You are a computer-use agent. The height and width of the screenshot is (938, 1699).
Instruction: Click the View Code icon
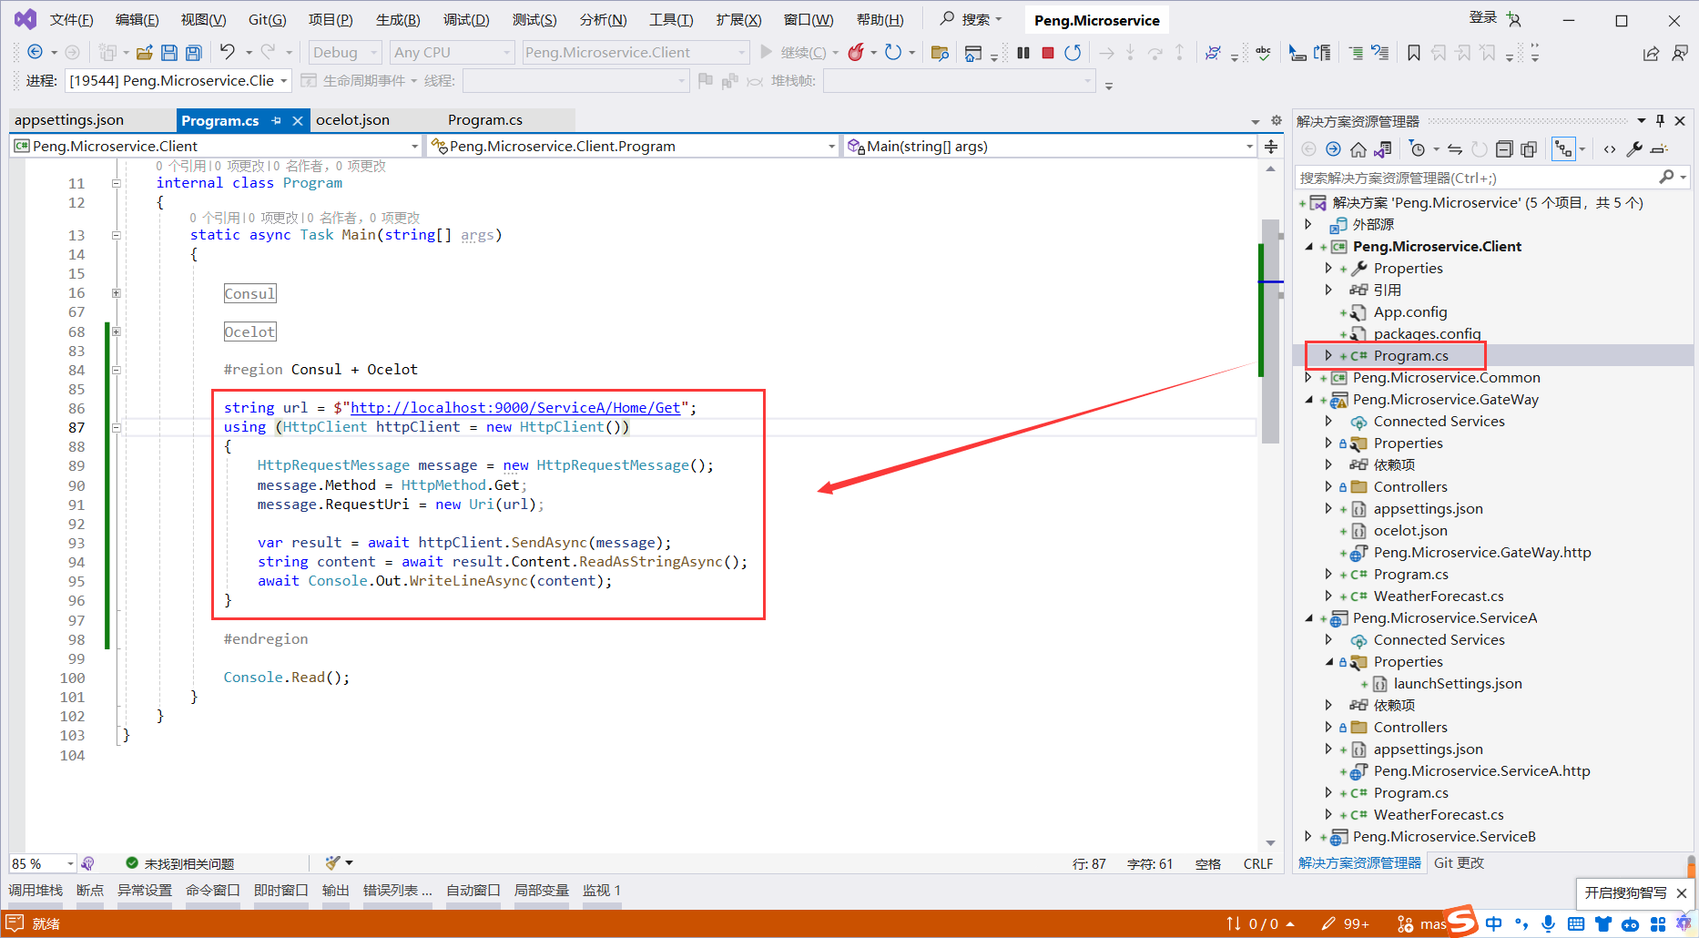click(1610, 149)
